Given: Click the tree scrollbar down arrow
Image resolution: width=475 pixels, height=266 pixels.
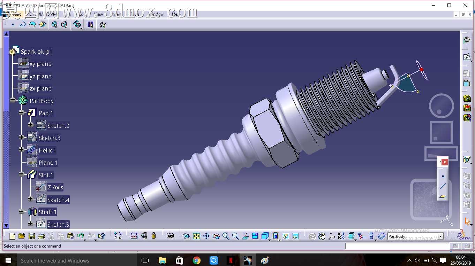Looking at the screenshot, I should 6,226.
